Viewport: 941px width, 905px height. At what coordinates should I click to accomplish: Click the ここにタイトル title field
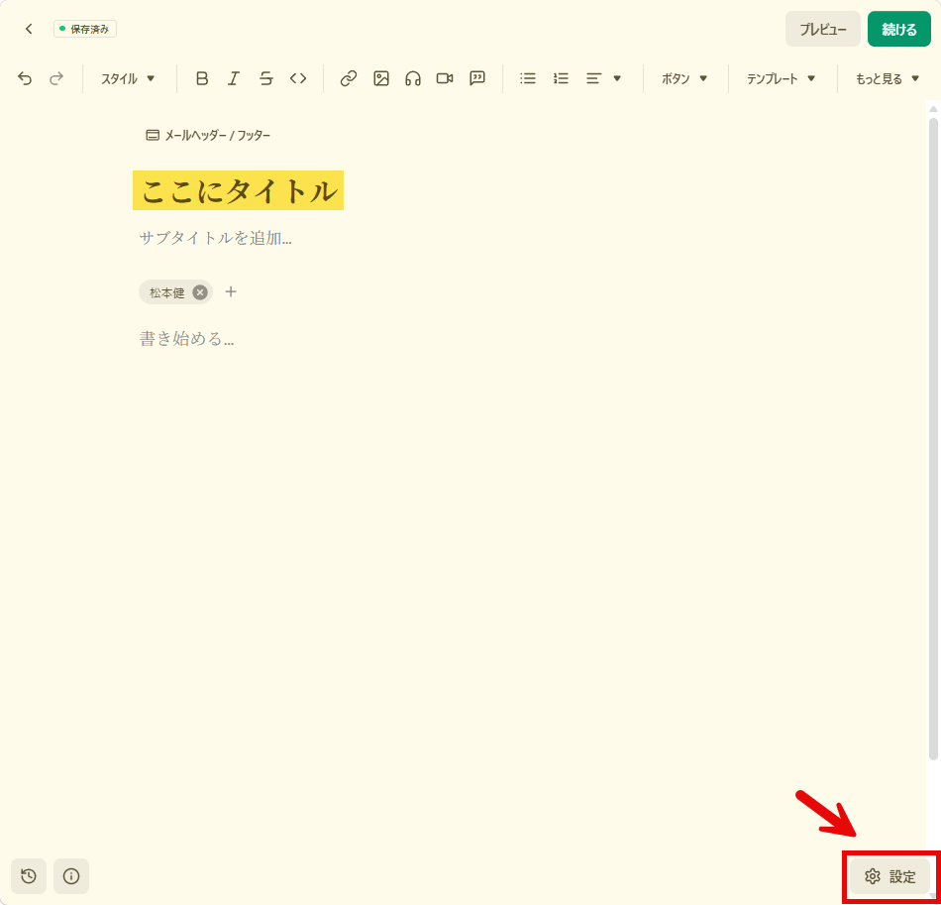pyautogui.click(x=239, y=190)
